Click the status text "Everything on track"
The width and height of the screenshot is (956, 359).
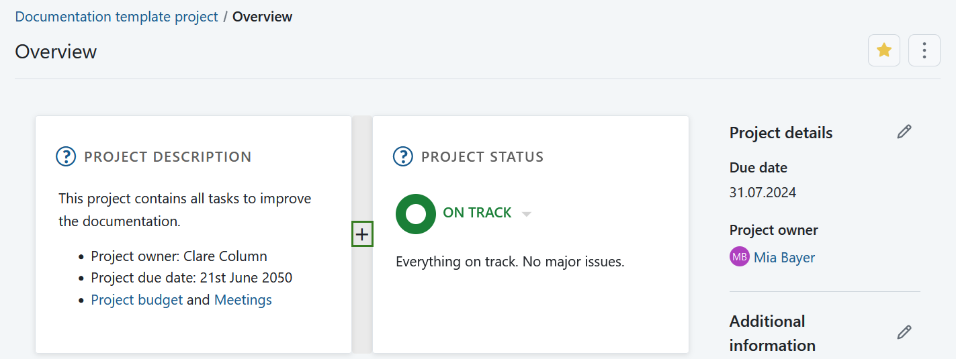(x=510, y=262)
